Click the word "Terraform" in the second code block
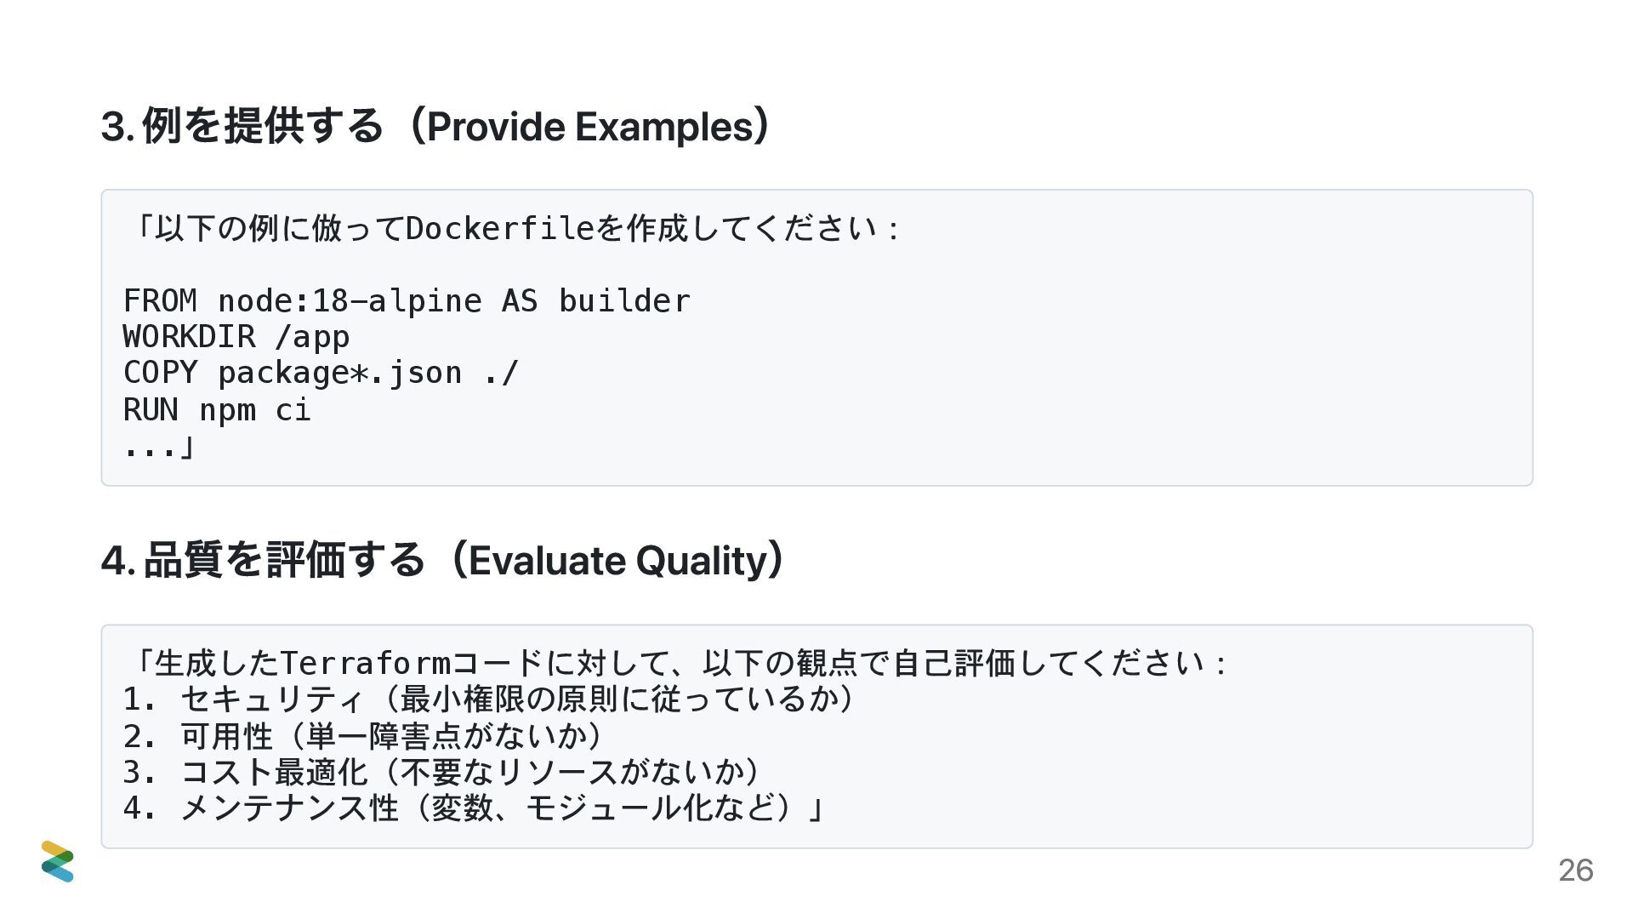 click(x=365, y=663)
